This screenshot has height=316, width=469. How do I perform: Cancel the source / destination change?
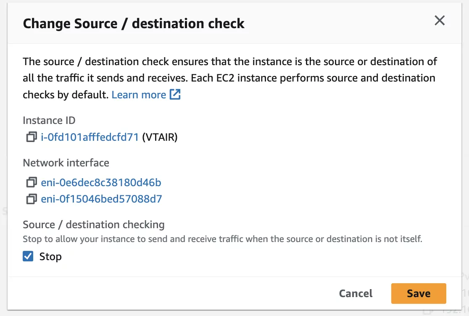[x=355, y=293]
